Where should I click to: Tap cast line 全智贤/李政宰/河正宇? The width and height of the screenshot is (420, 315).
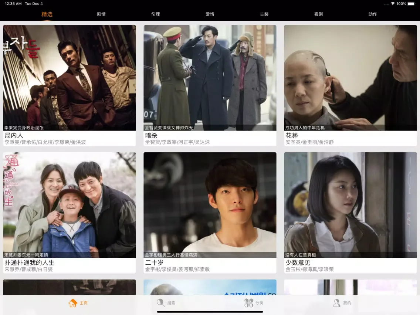[x=177, y=142]
